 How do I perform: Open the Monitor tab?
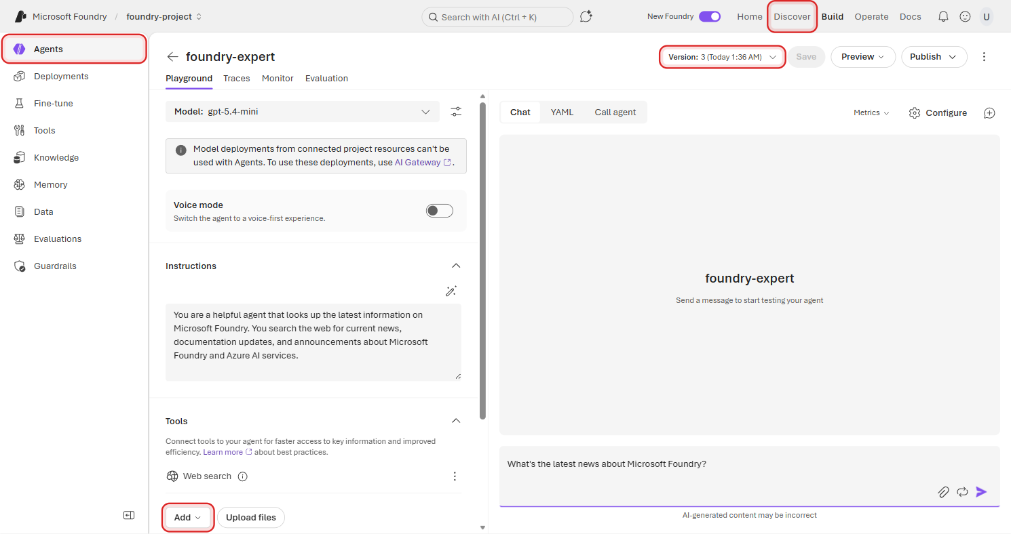278,79
